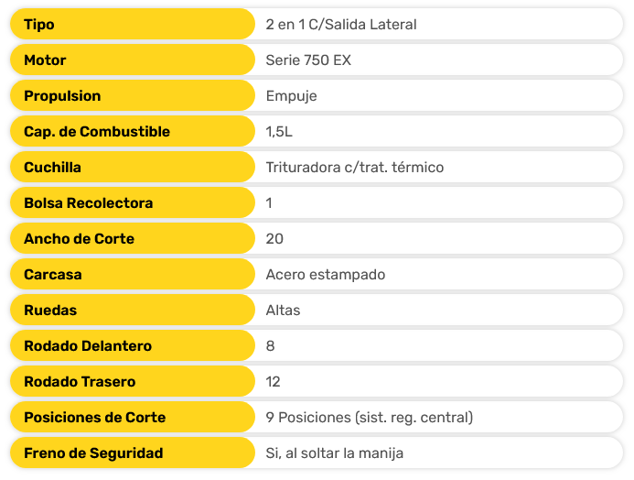Click the Bolsa Recolectora label
Screen dimensions: 634x480
[88, 203]
